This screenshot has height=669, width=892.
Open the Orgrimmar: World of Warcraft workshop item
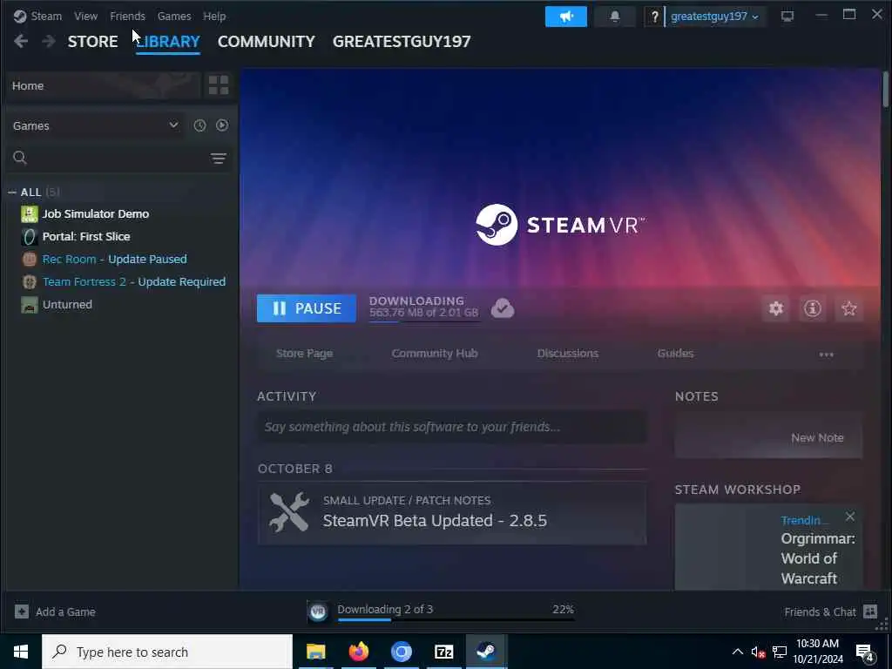818,558
